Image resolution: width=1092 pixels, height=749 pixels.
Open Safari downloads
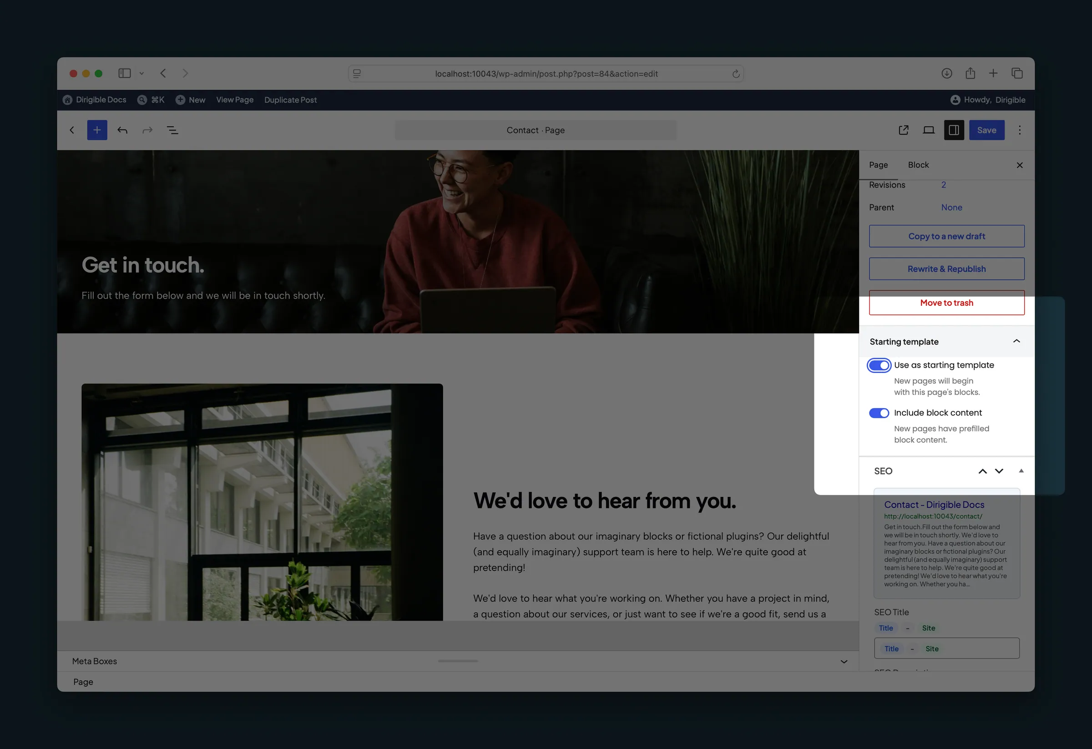click(947, 73)
